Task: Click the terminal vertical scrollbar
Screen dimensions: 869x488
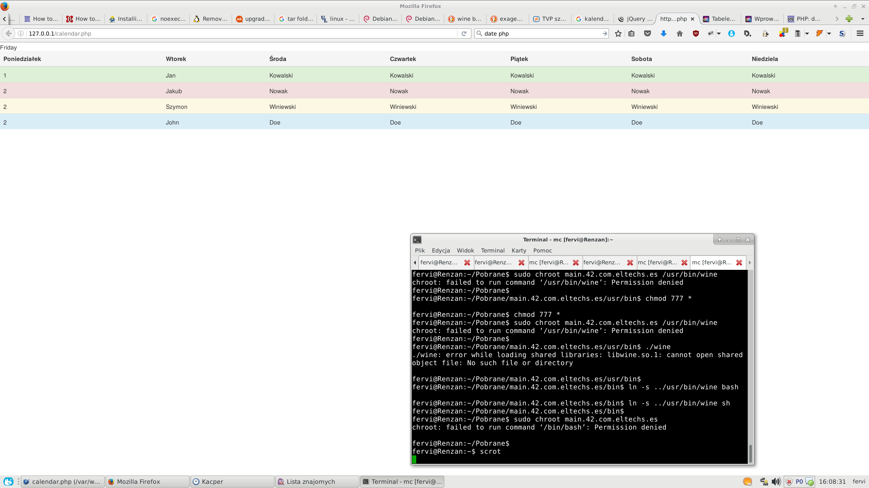Action: click(x=750, y=453)
